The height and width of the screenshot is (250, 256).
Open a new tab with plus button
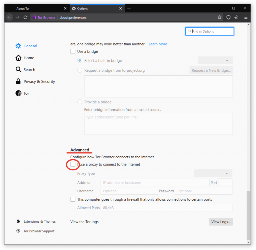click(x=129, y=8)
